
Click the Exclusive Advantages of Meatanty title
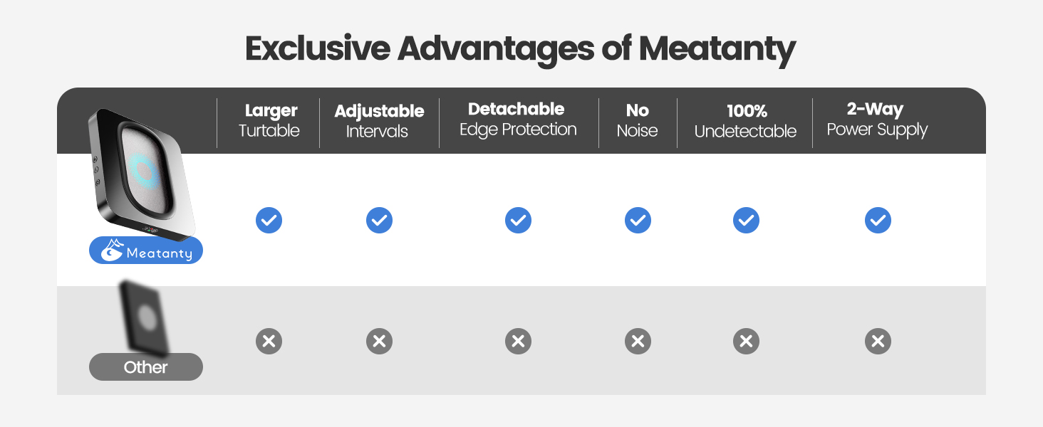tap(520, 48)
